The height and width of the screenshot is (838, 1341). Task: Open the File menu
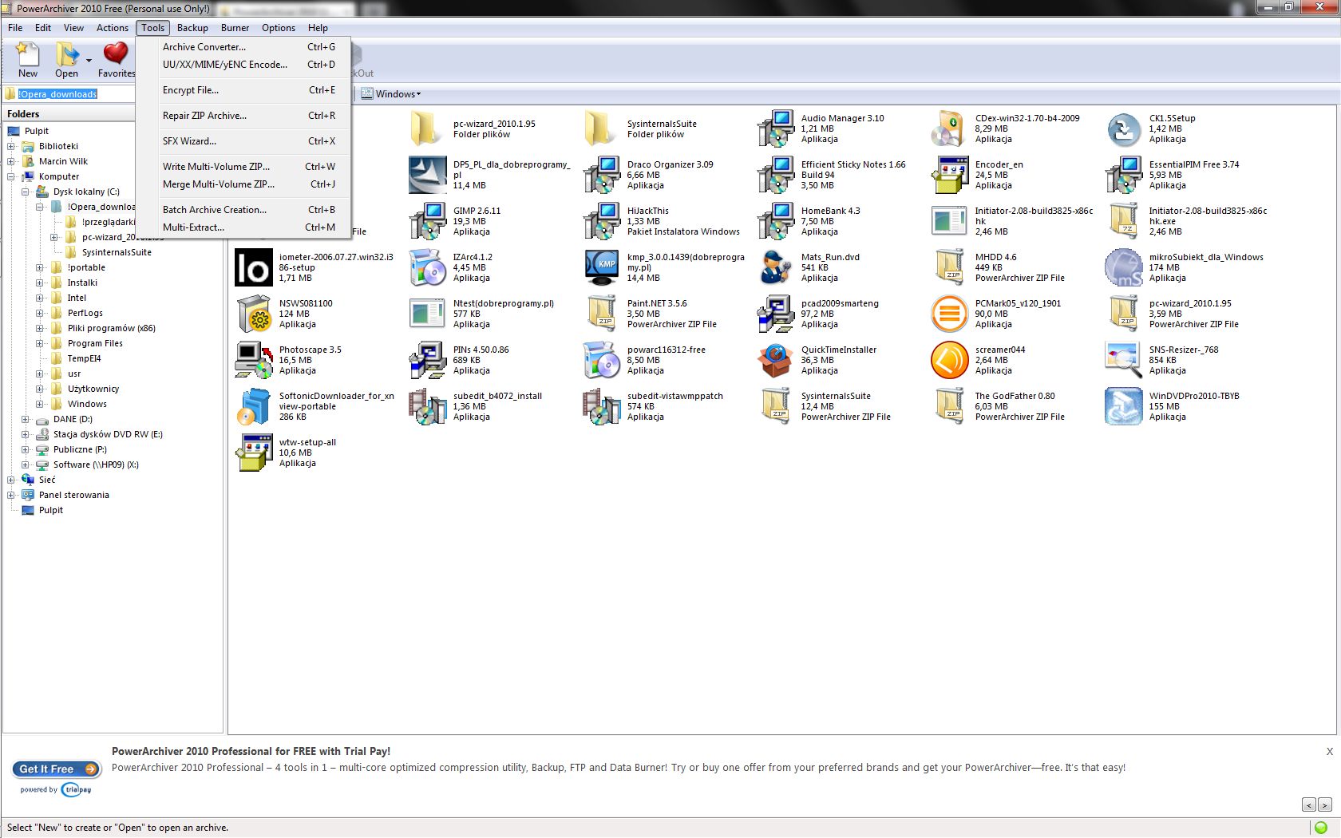(x=15, y=28)
